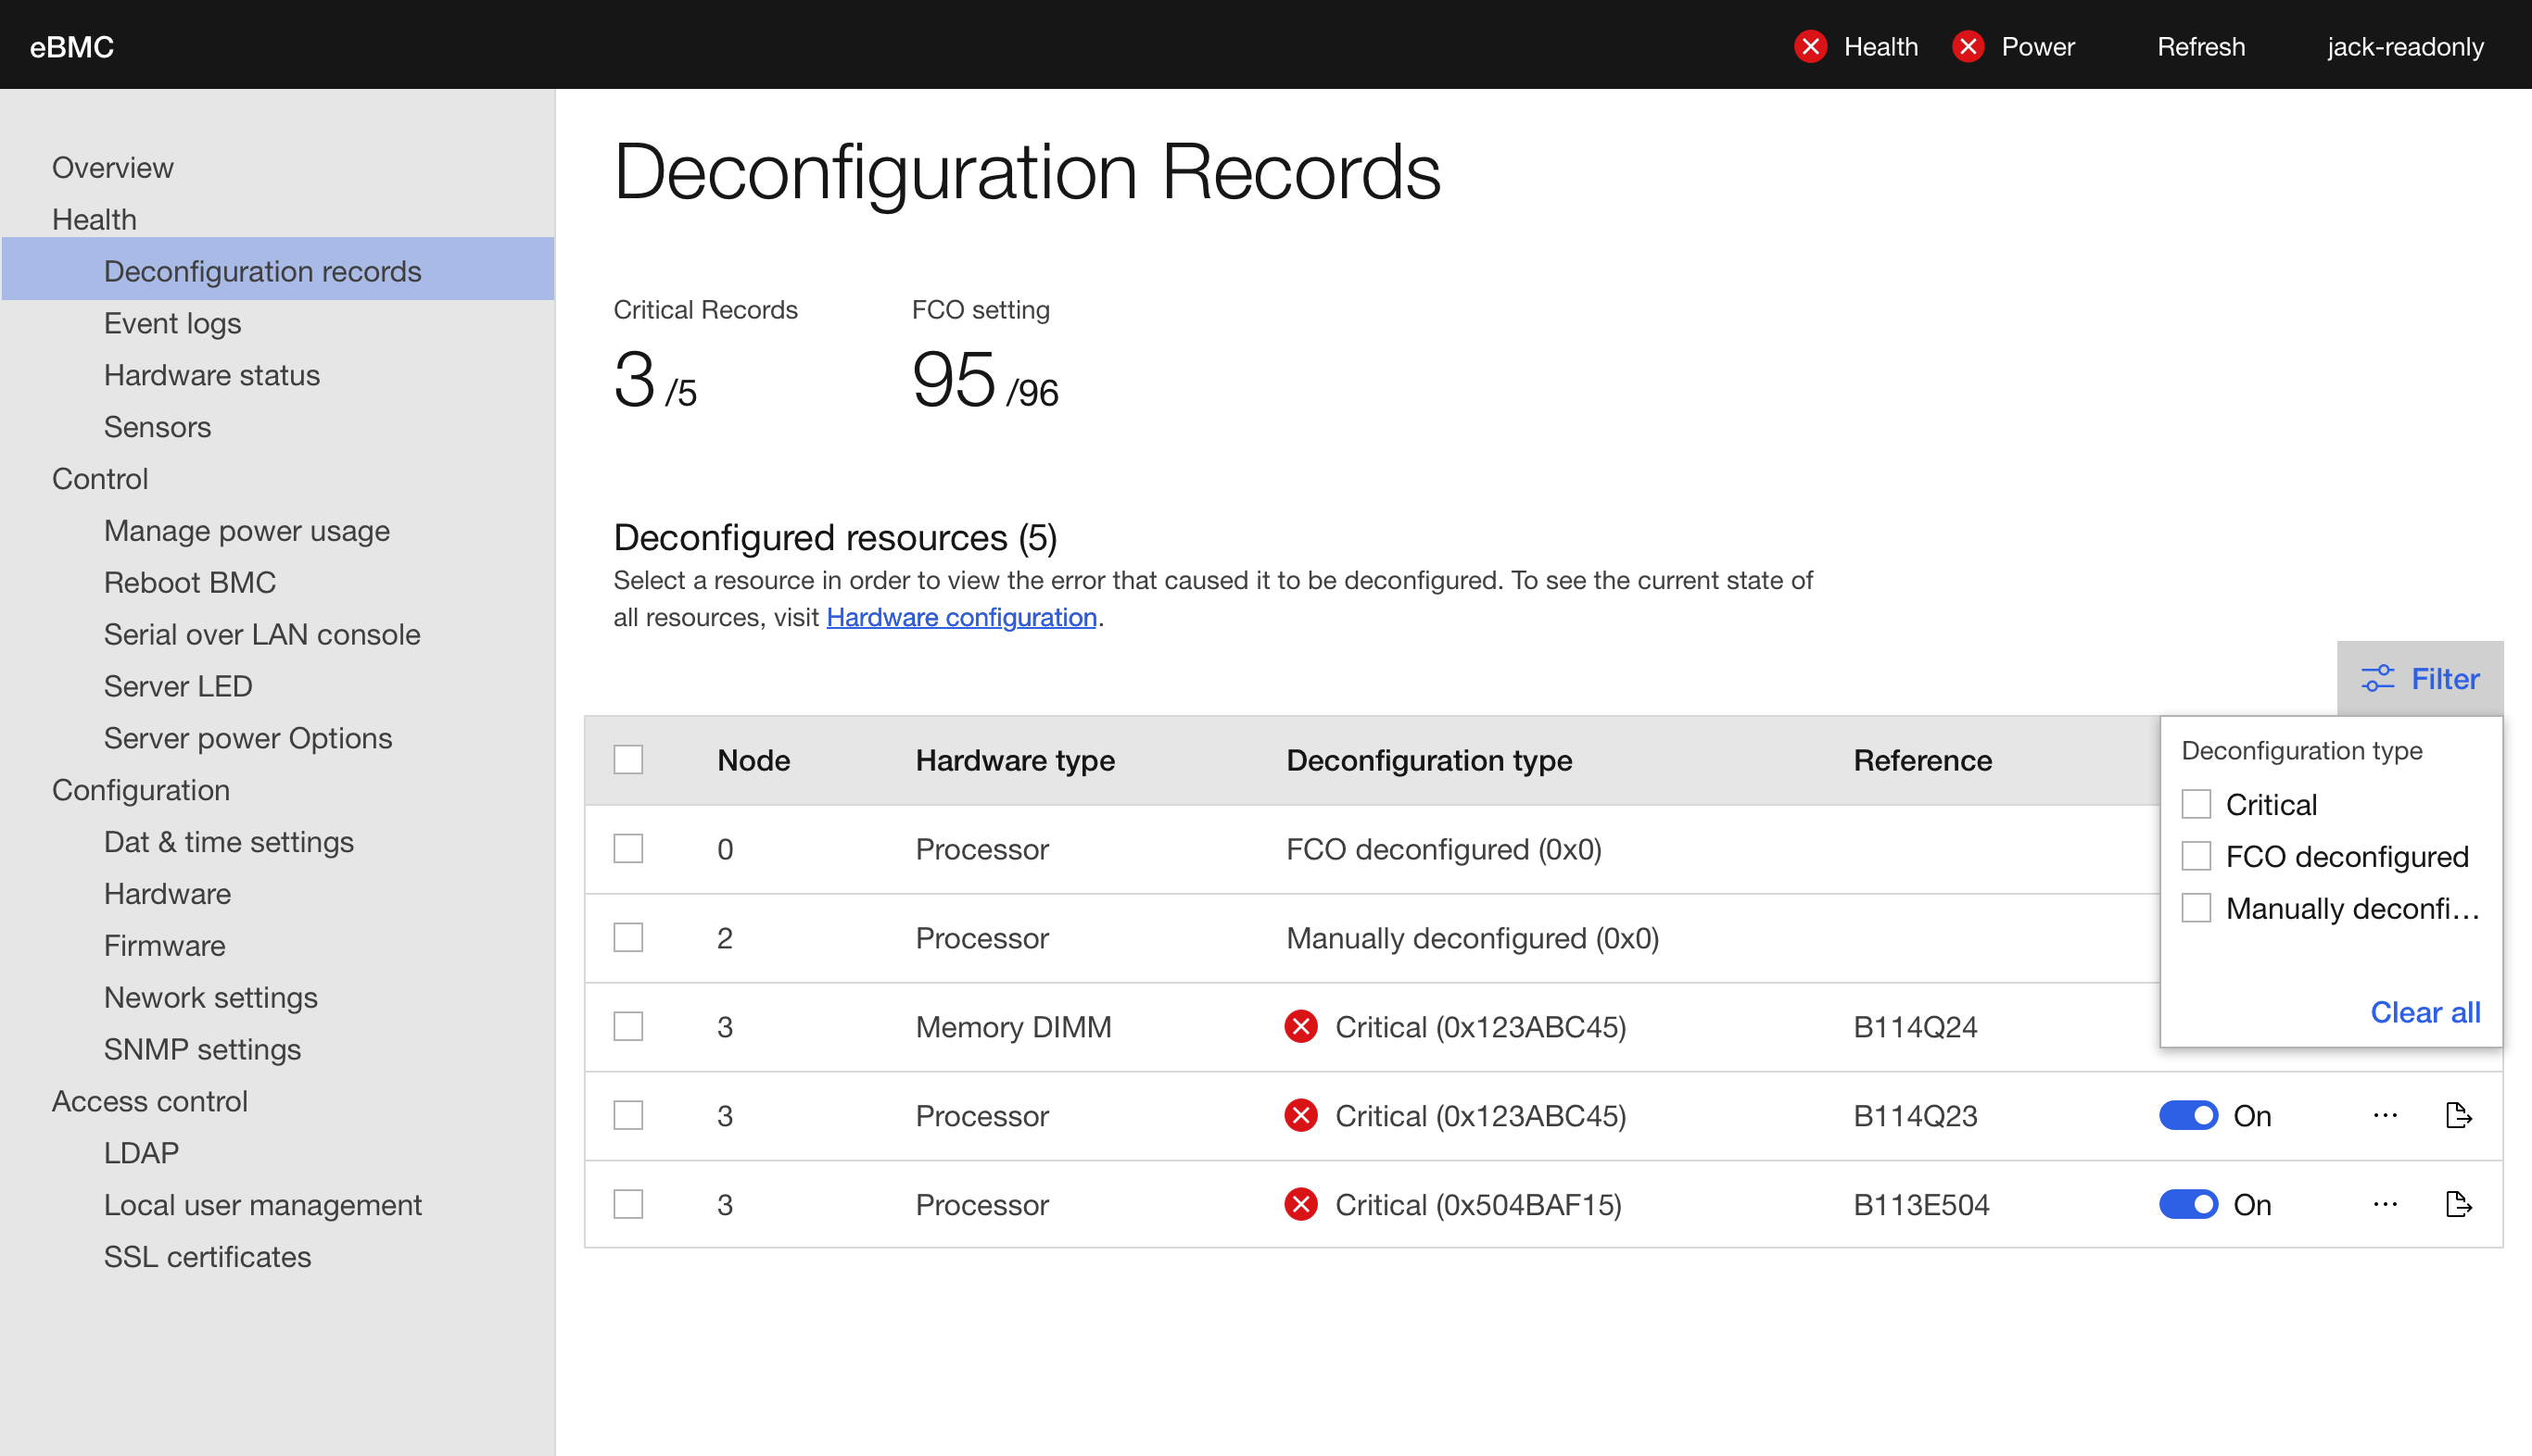Click the Health status icon in the header
This screenshot has height=1456, width=2532.
[x=1811, y=45]
